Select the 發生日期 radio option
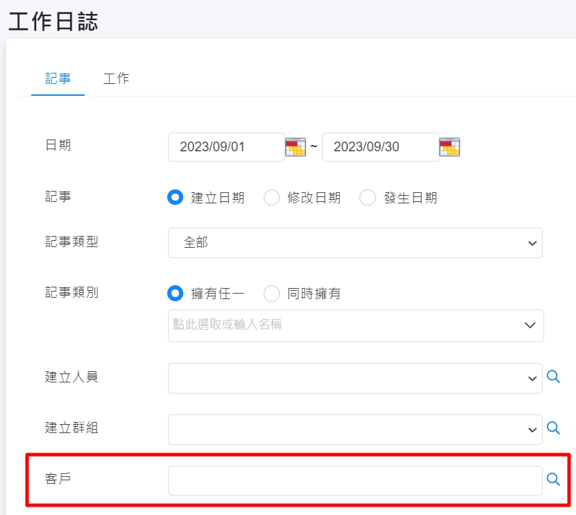 tap(367, 198)
